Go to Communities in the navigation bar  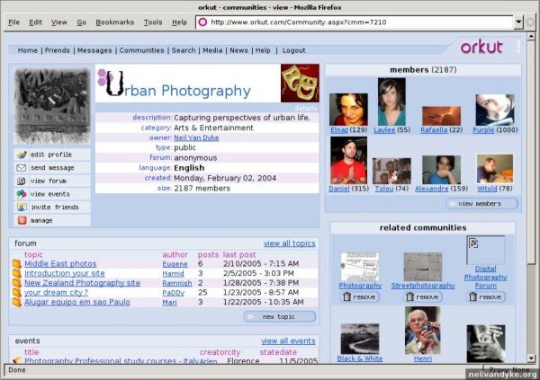(x=142, y=50)
